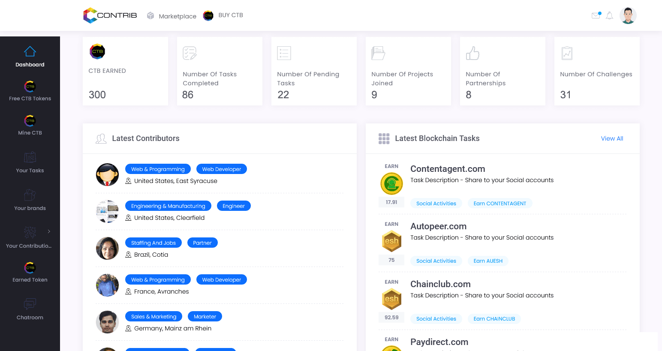Go to Dashboard in sidebar

(x=30, y=65)
